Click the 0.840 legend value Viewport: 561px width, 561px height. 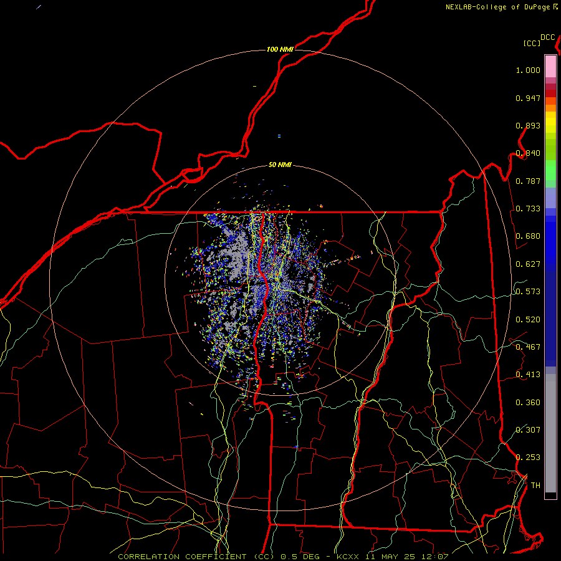528,153
